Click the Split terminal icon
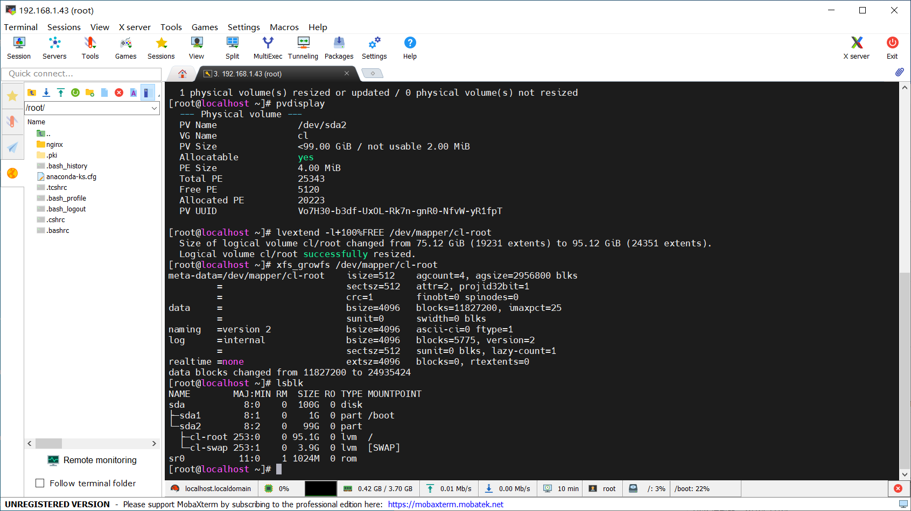The width and height of the screenshot is (911, 511). point(233,48)
